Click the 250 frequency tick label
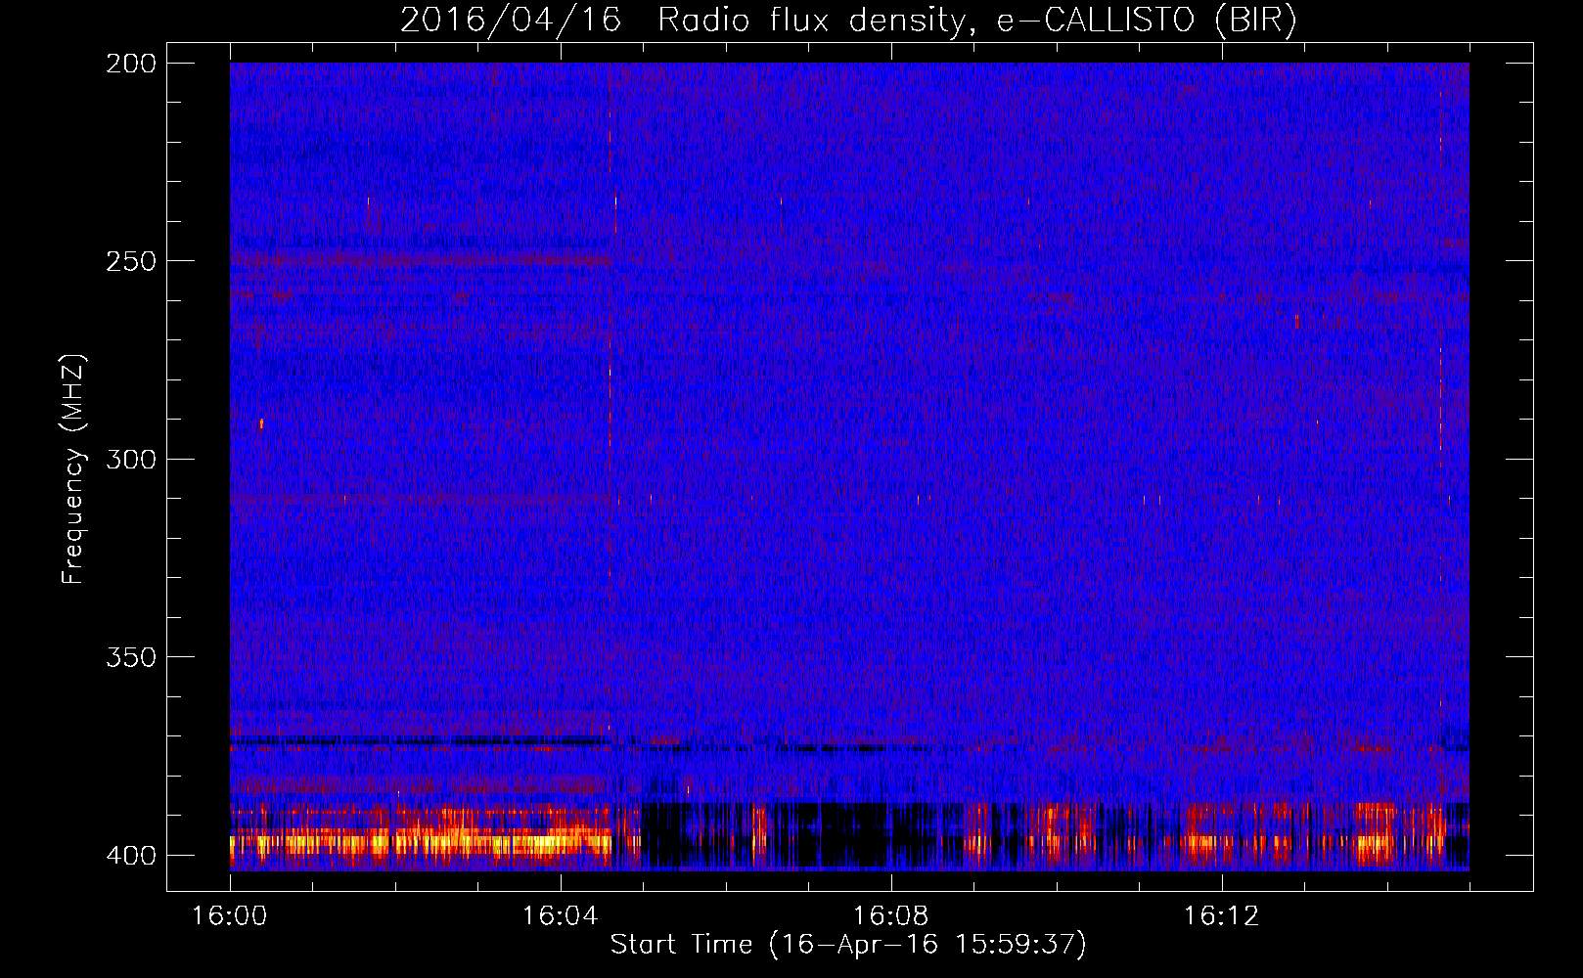 tap(131, 261)
